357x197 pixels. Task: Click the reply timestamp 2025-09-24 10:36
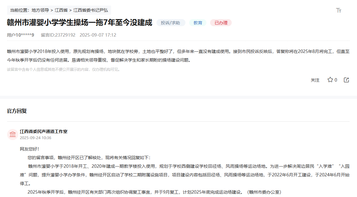coord(35,138)
